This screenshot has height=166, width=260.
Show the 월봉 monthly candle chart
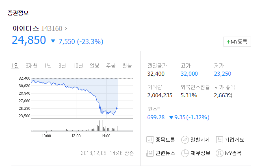tap(127, 66)
